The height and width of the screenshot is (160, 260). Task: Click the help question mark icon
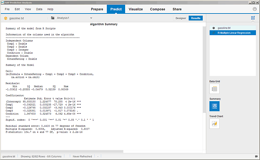[x=255, y=9]
